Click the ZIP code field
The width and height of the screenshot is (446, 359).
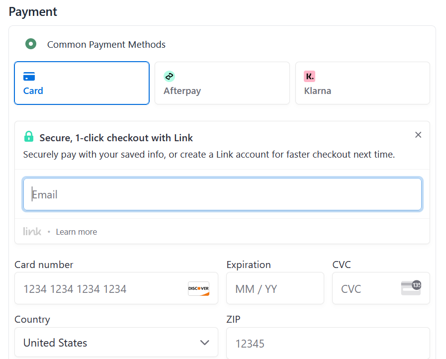point(328,343)
